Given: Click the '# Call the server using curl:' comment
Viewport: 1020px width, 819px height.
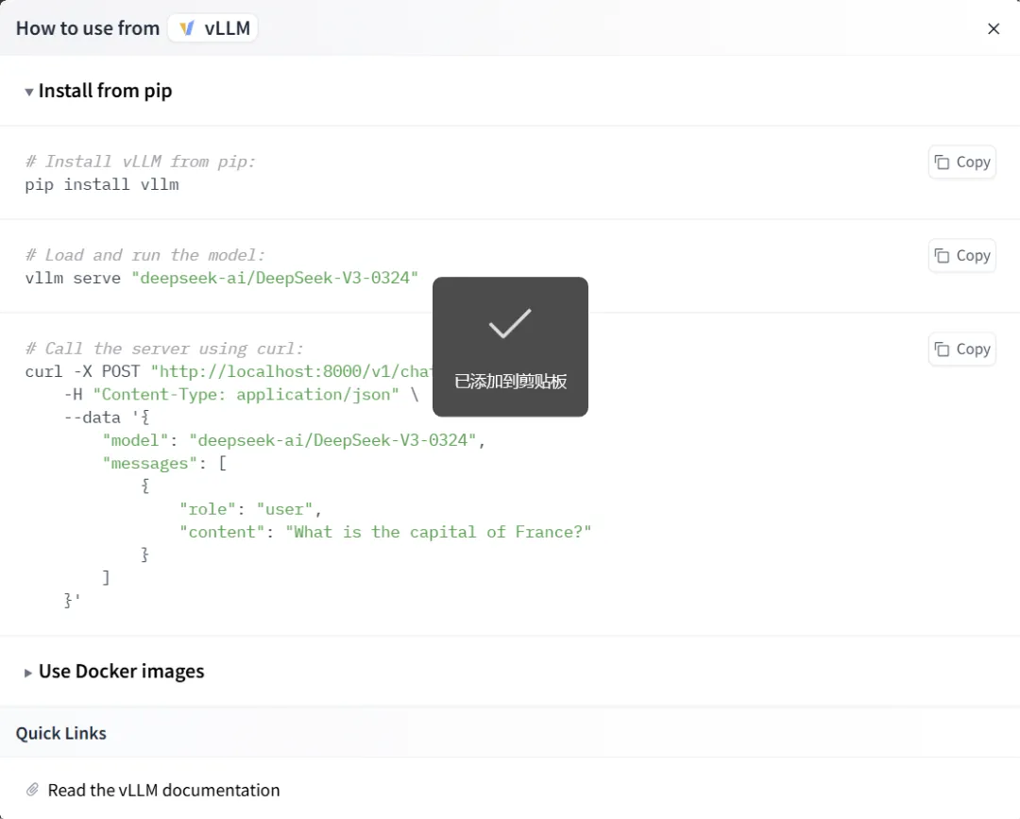Looking at the screenshot, I should [x=164, y=349].
